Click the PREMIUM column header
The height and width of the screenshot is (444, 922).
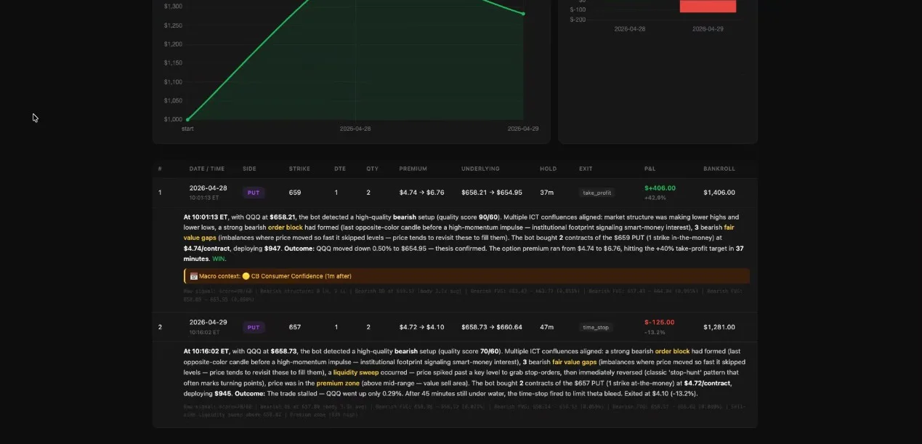tap(413, 169)
